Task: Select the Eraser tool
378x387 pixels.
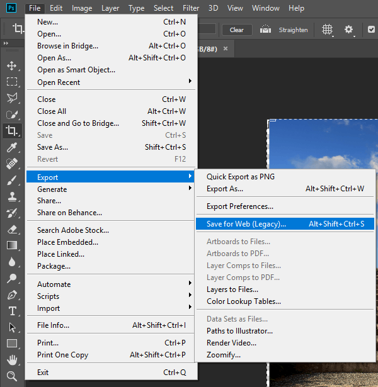Action: (11, 229)
